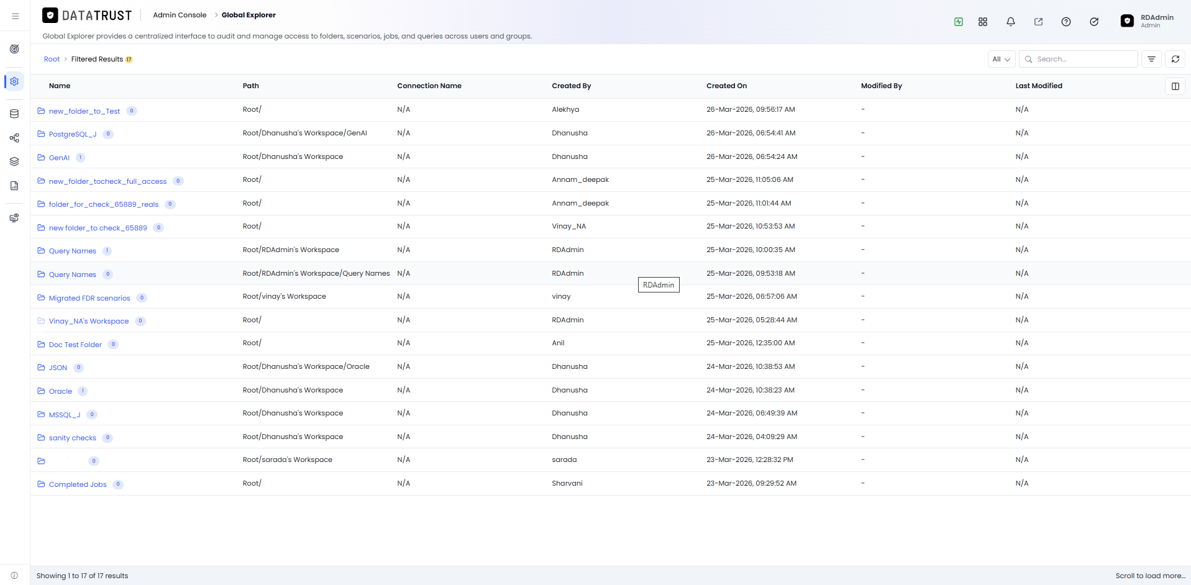Open Admin Console in the breadcrumb
This screenshot has width=1191, height=585.
click(180, 15)
